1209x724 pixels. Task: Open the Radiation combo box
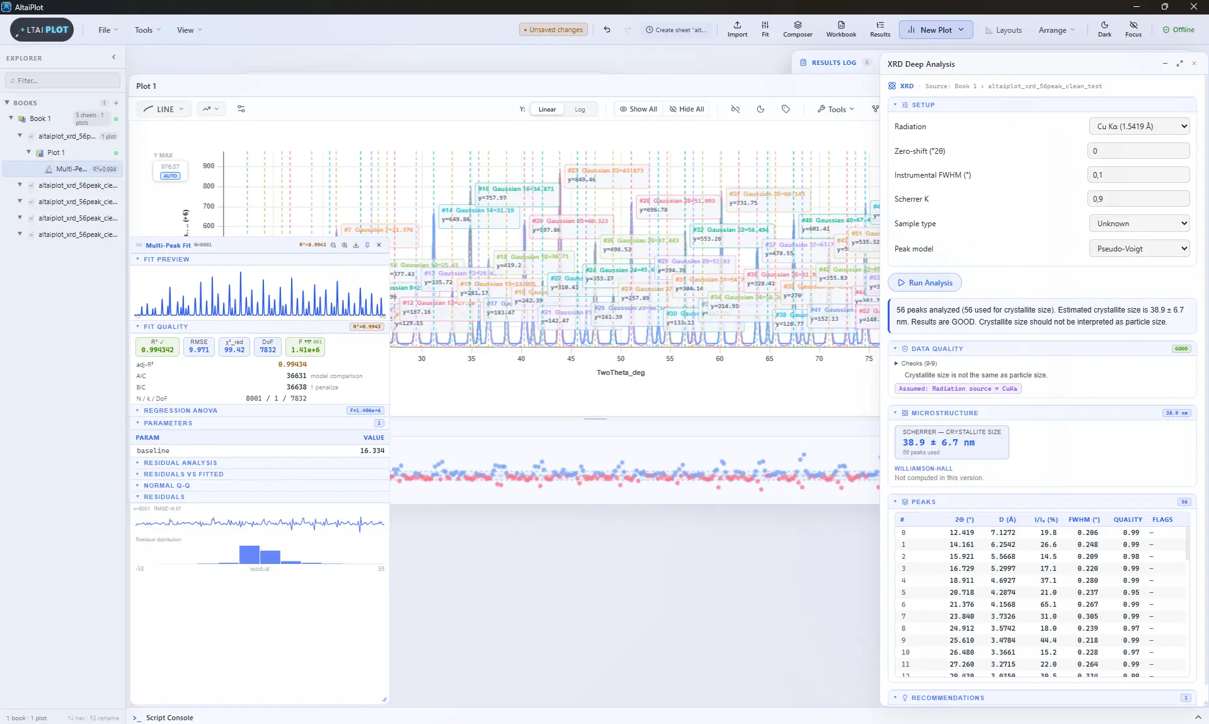point(1139,126)
